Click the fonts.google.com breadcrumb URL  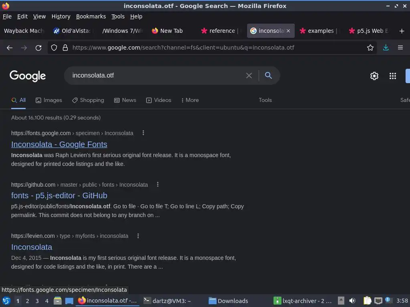(x=72, y=133)
